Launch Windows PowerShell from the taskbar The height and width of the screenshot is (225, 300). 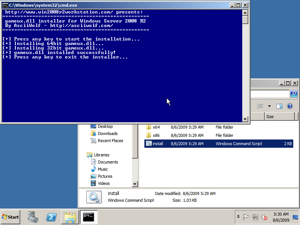click(x=51, y=217)
